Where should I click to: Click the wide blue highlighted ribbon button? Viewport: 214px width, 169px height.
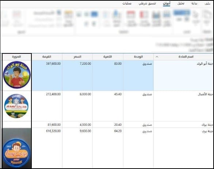[182, 13]
